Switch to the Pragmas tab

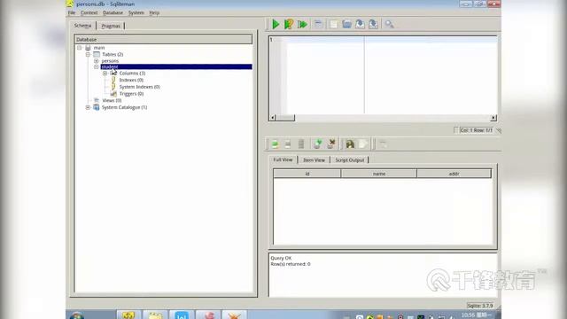tap(111, 26)
